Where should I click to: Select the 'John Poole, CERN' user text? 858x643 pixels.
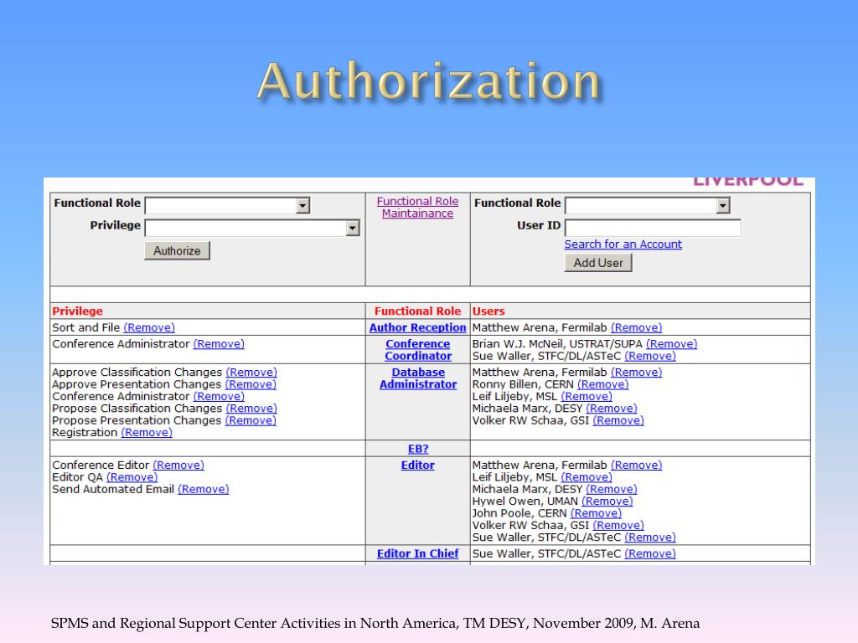click(x=519, y=513)
